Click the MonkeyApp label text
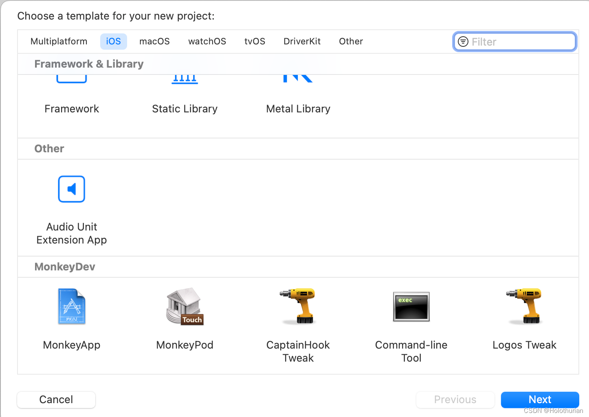589x417 pixels. click(72, 345)
